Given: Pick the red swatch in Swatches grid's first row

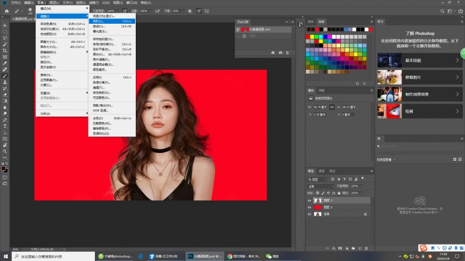Looking at the screenshot, I should pos(308,37).
